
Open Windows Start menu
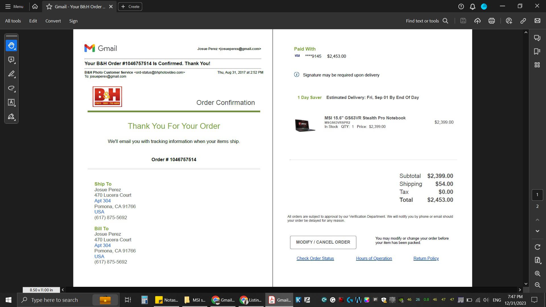tap(9, 300)
